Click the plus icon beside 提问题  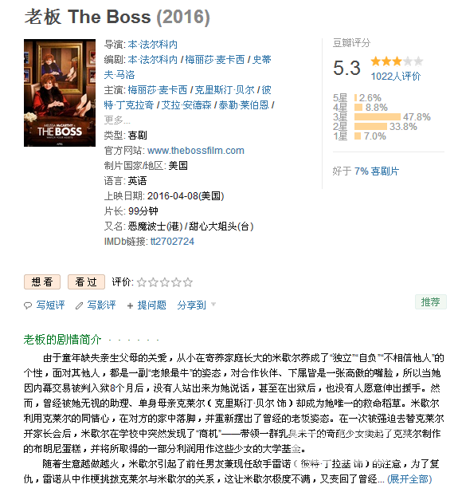[130, 305]
